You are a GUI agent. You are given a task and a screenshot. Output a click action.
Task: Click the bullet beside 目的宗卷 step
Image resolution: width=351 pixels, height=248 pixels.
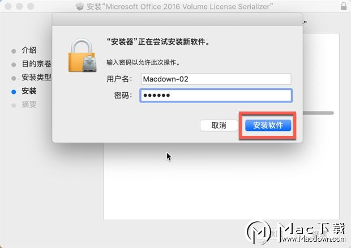pos(14,65)
